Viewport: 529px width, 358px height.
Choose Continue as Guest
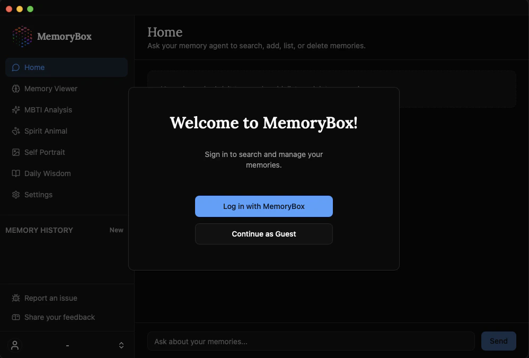[x=263, y=234]
